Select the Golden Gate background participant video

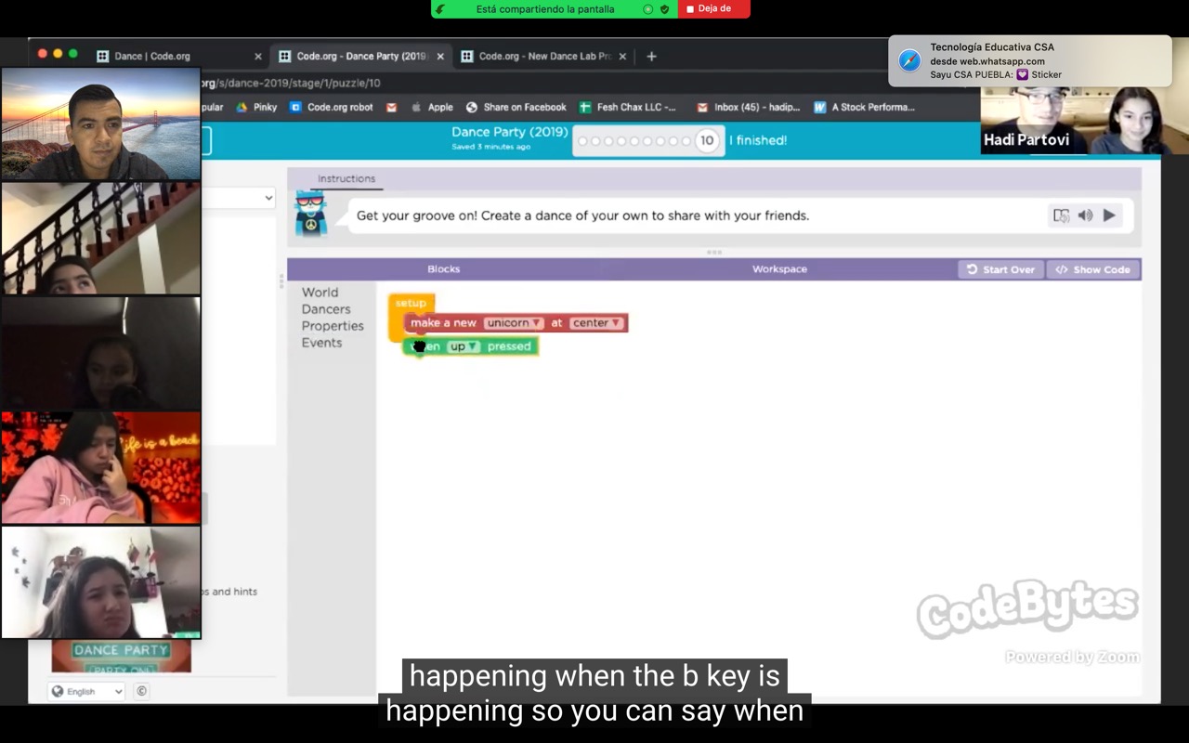(x=101, y=124)
